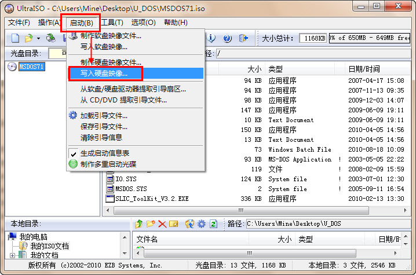Screen dimensions: 416x275
Task: Choose 加载引导文件... menu entry
Action: click(136, 116)
